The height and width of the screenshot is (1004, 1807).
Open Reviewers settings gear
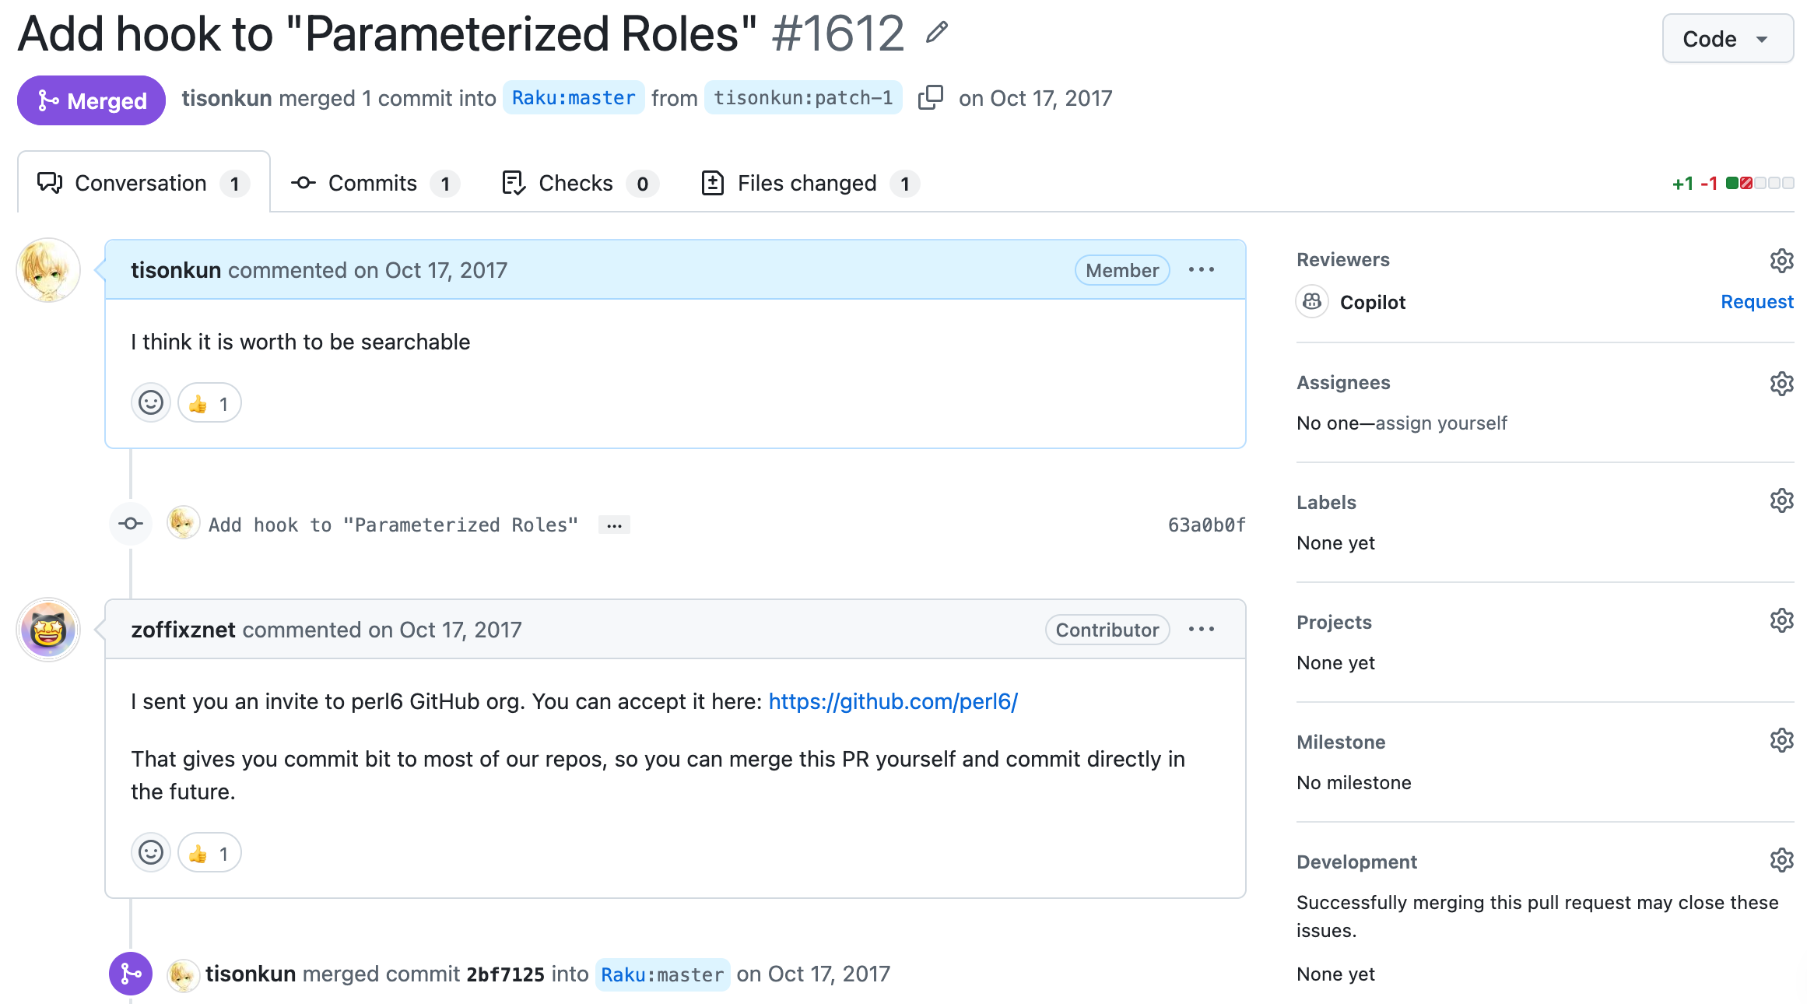click(1781, 260)
